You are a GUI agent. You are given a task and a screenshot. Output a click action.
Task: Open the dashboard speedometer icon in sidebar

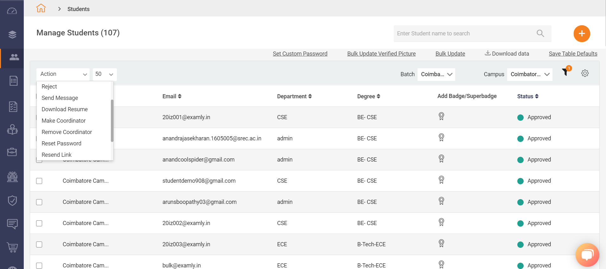coord(12,11)
